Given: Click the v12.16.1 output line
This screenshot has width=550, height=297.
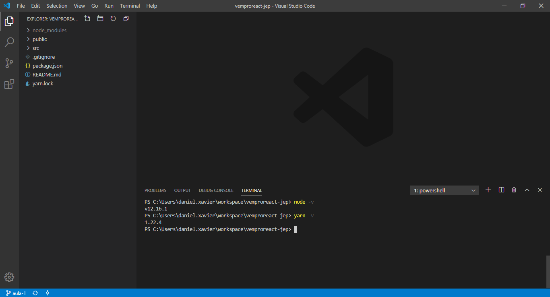Looking at the screenshot, I should (156, 209).
